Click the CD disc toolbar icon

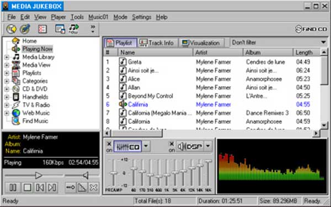click(11, 29)
